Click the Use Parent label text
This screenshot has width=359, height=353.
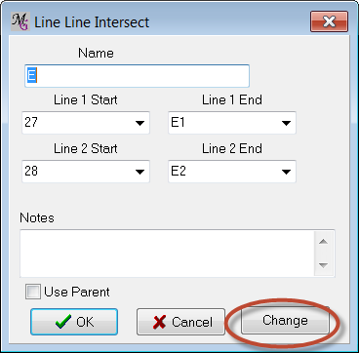tap(77, 292)
